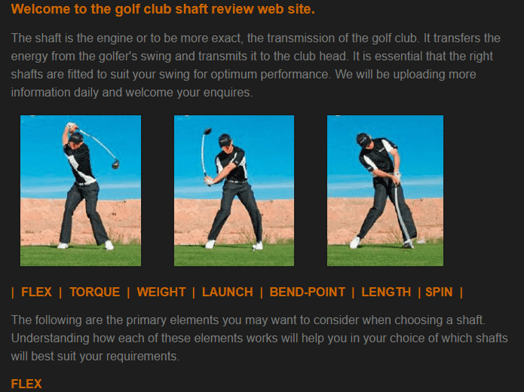Click the bent shaft in middle photo
The width and height of the screenshot is (524, 392).
[203, 154]
